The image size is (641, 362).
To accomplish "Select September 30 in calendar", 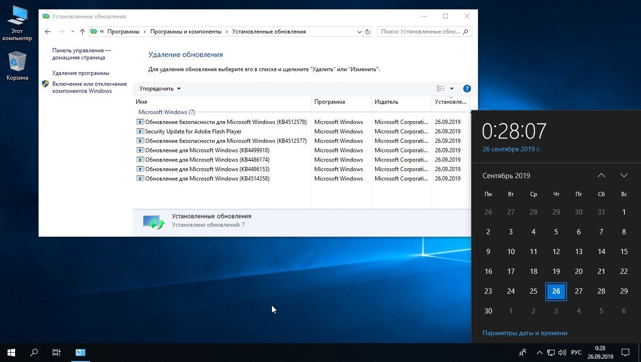I will pos(488,311).
